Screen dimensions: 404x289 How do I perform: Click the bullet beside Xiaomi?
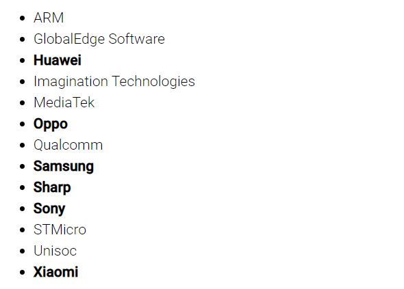(x=23, y=273)
